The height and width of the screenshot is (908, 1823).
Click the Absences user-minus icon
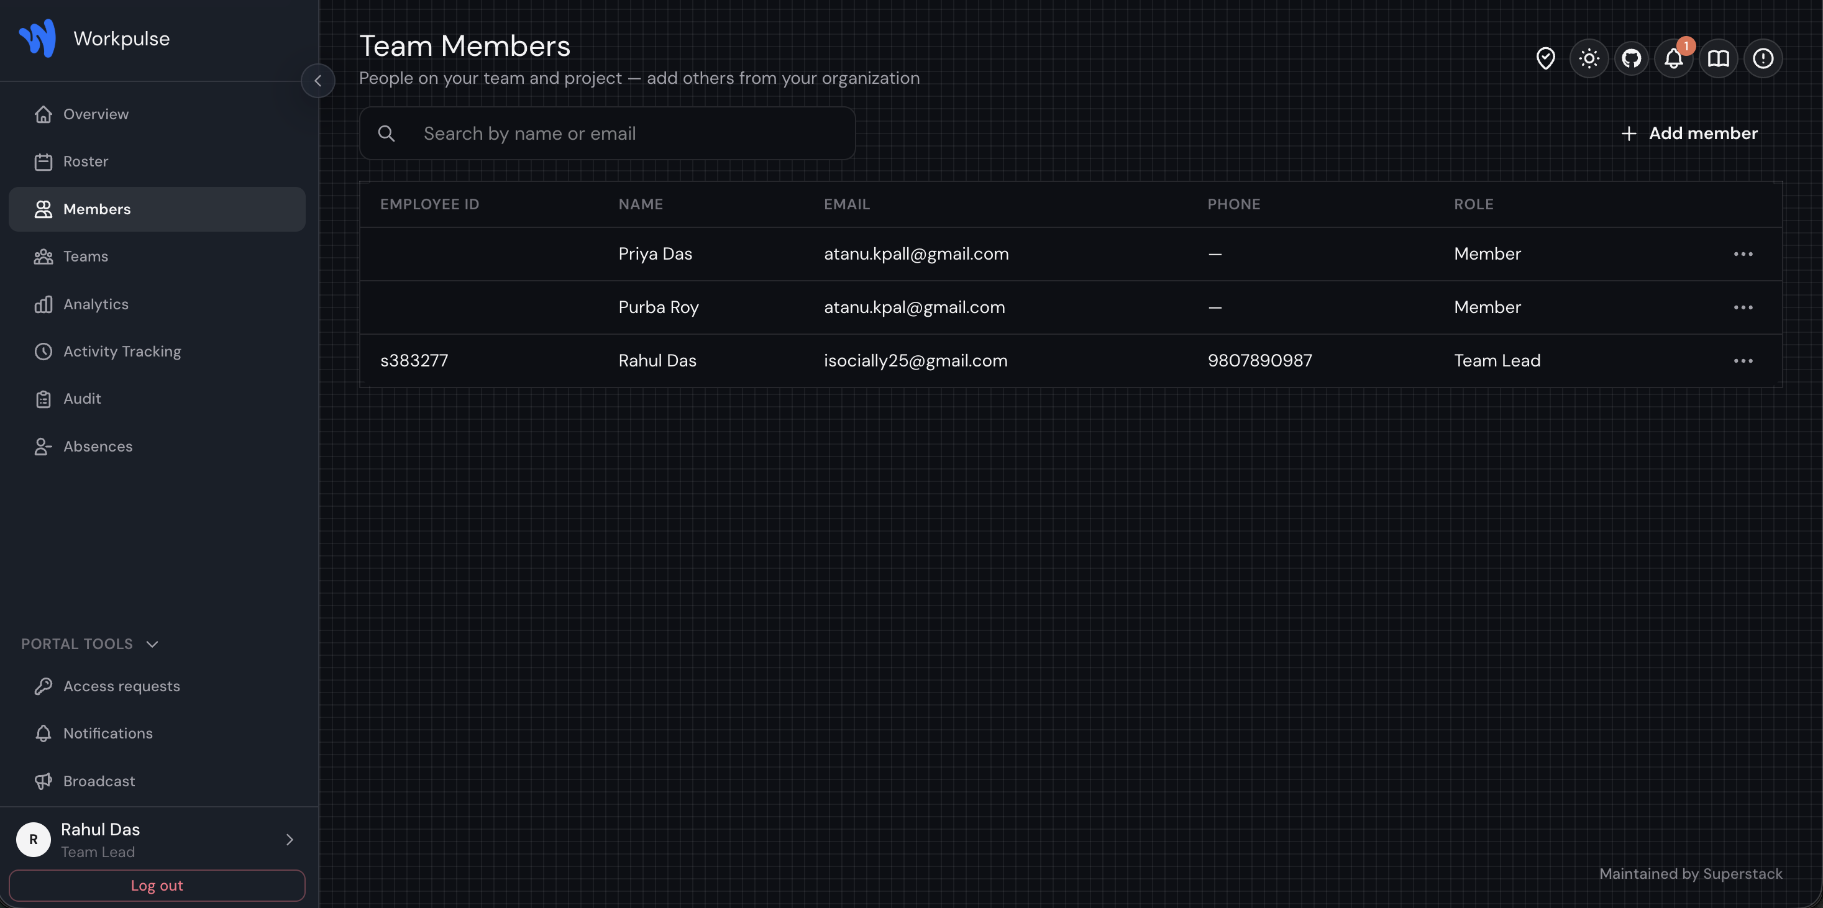click(x=43, y=447)
